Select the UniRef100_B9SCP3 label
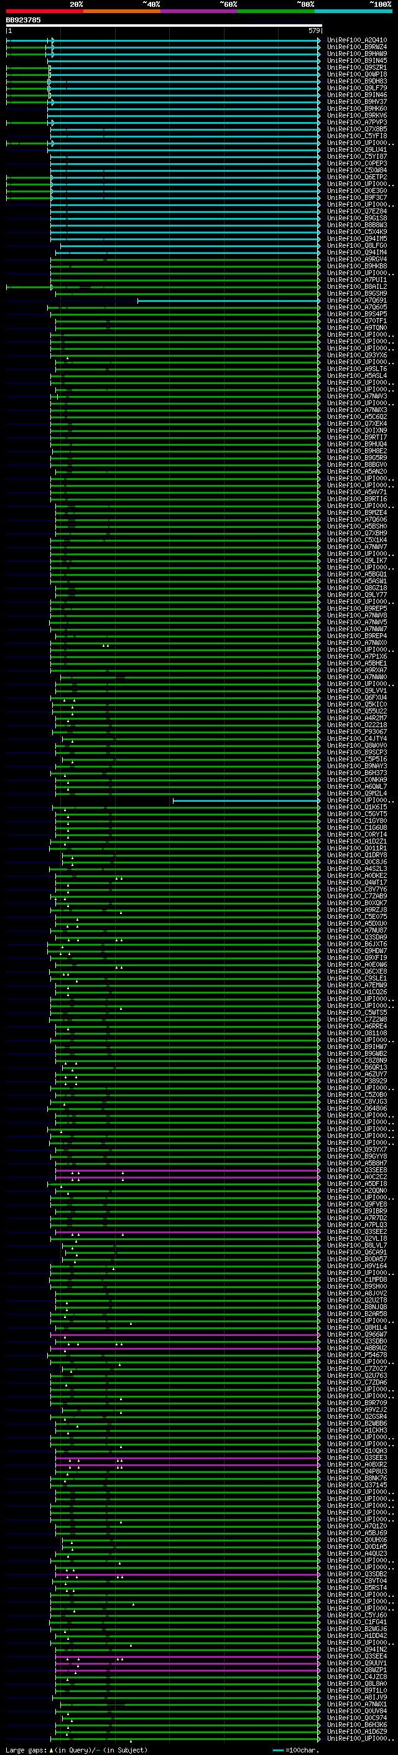This screenshot has height=1755, width=398. pos(357,752)
